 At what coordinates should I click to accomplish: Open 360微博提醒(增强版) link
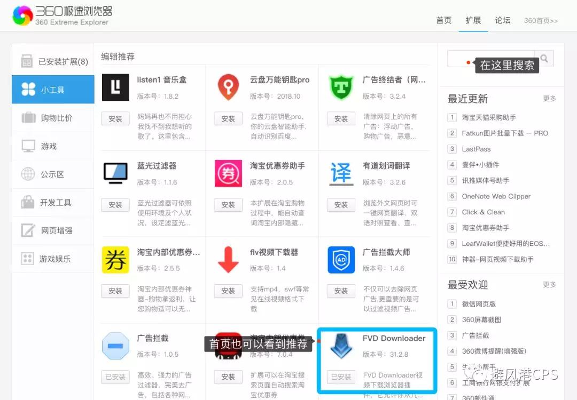pos(494,351)
